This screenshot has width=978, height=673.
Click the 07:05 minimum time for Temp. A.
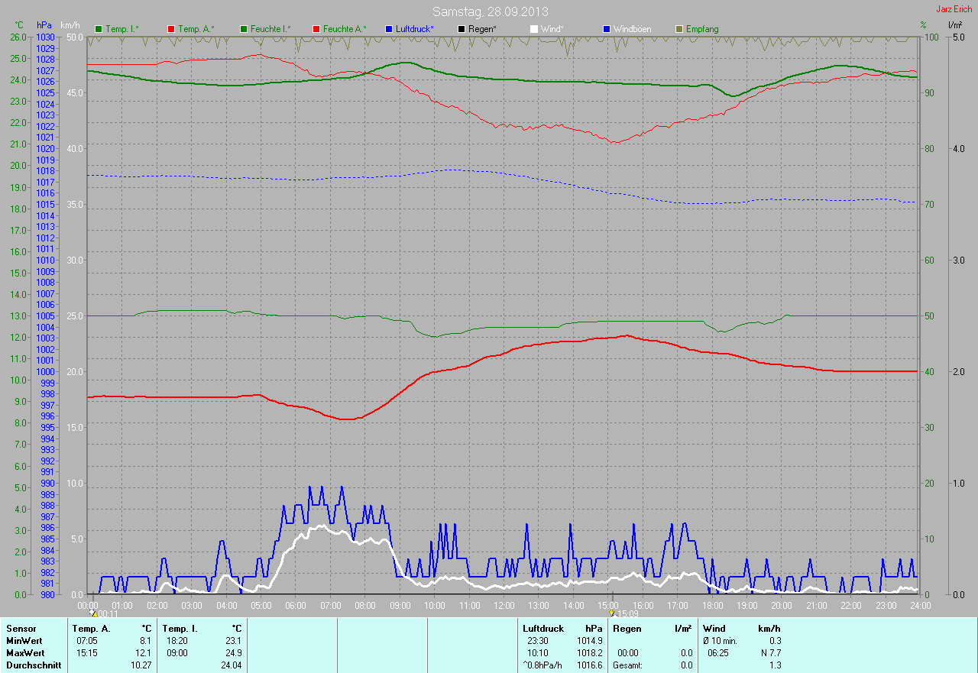click(87, 641)
